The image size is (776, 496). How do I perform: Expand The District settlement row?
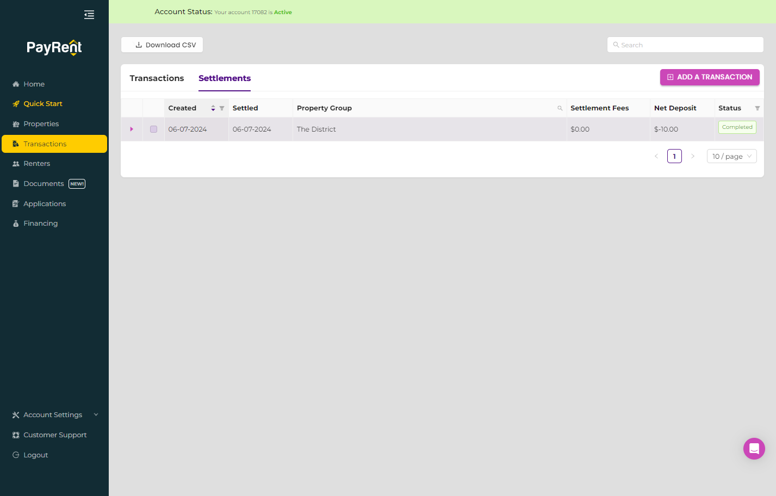coord(132,129)
